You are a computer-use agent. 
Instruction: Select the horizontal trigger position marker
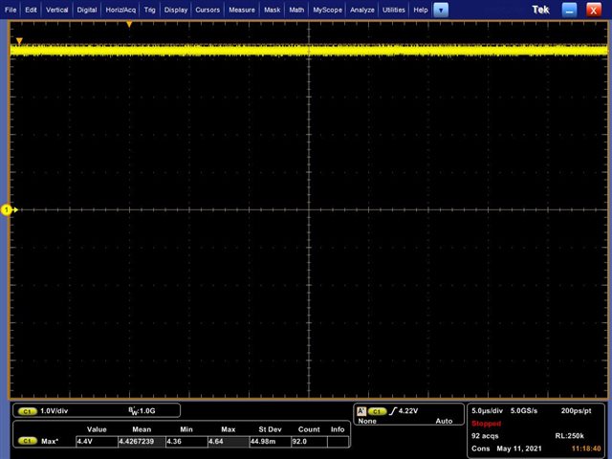click(129, 24)
